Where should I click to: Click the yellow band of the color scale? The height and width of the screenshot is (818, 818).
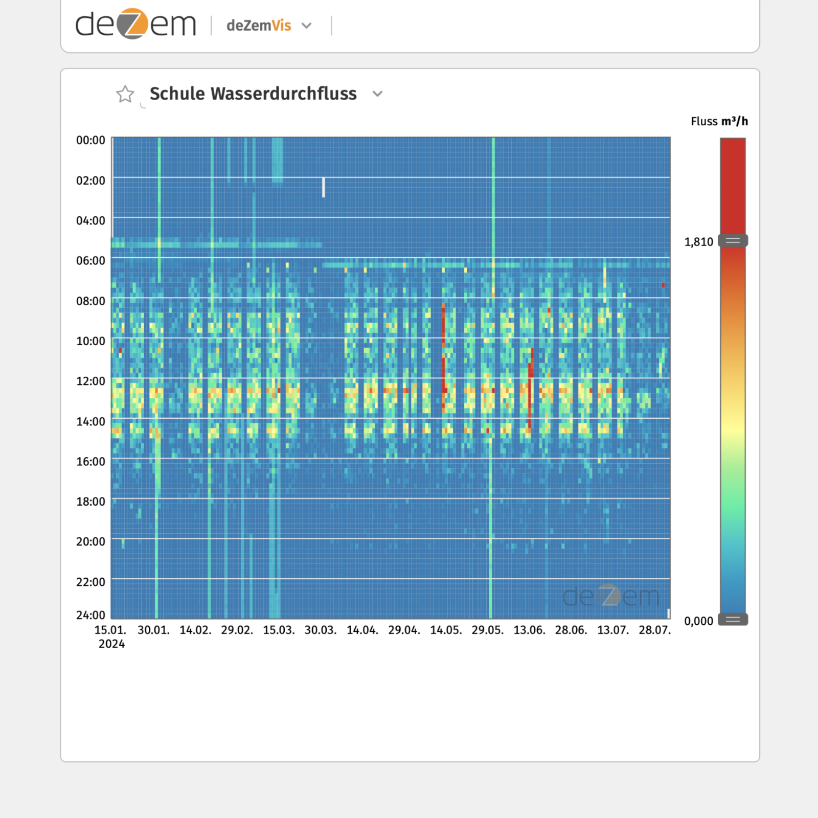coord(733,424)
